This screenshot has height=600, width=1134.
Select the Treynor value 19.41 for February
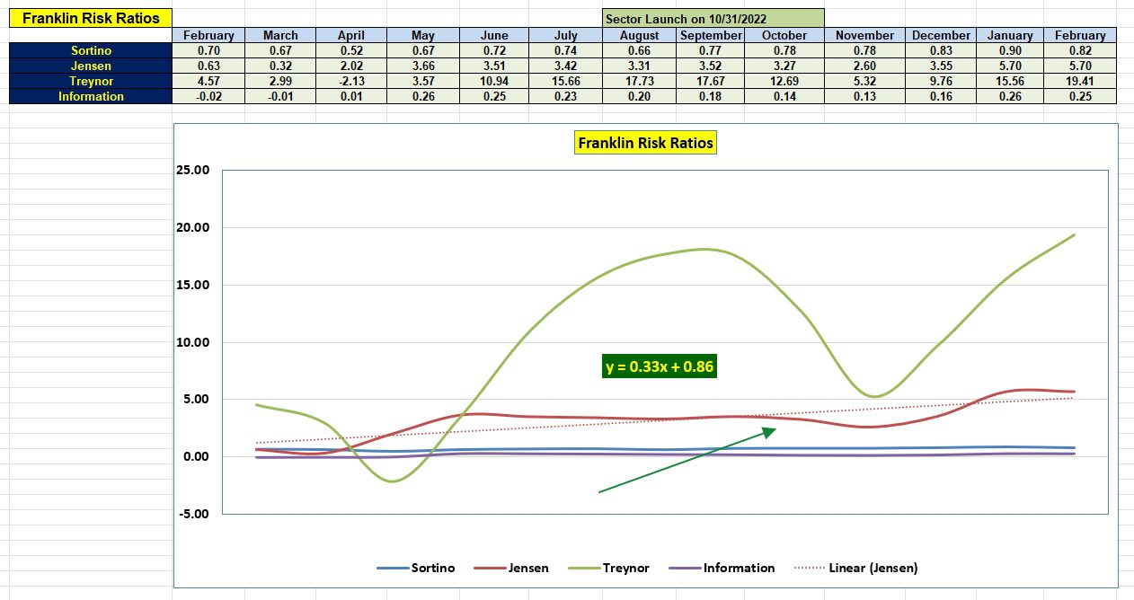click(1082, 80)
